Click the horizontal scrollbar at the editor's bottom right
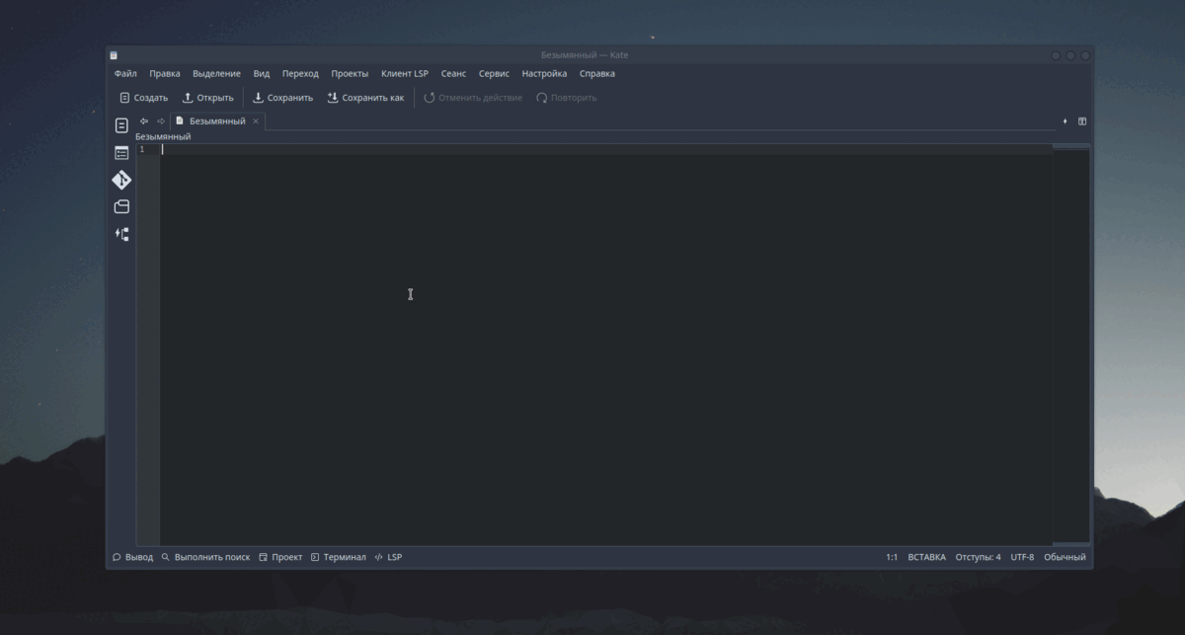This screenshot has height=635, width=1185. (1071, 543)
